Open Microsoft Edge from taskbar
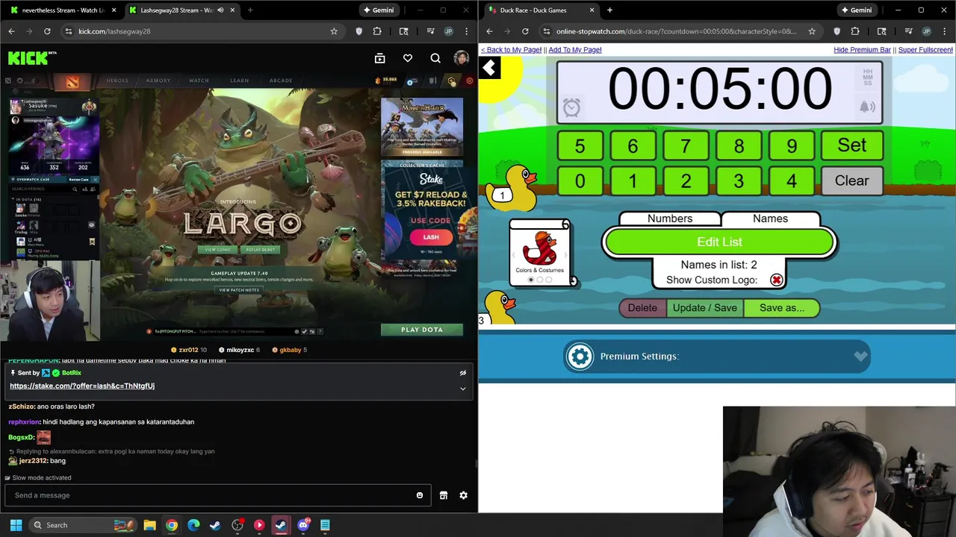956x537 pixels. coord(193,525)
